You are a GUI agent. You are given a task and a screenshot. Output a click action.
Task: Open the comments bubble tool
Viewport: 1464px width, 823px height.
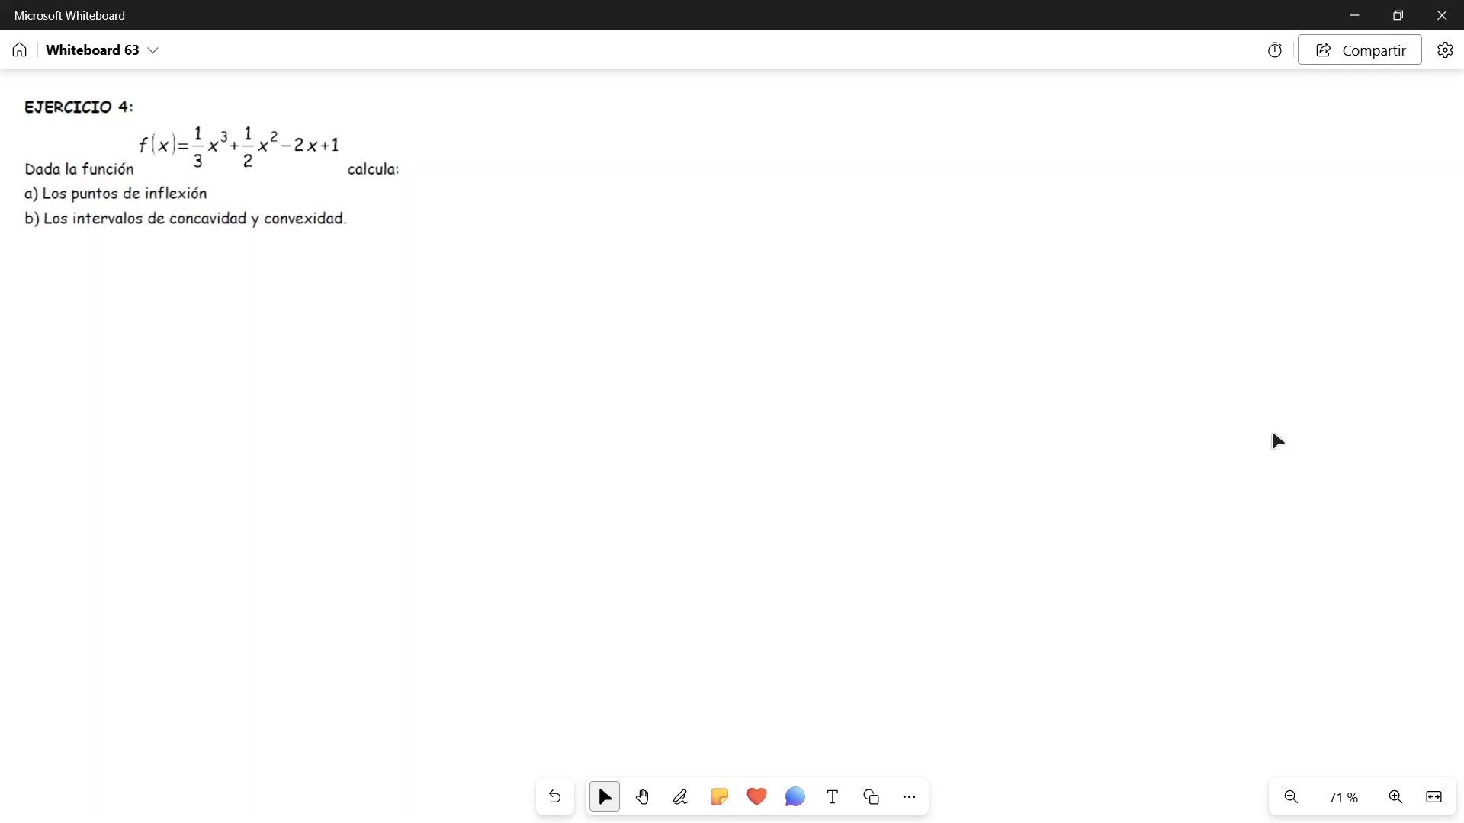tap(795, 797)
